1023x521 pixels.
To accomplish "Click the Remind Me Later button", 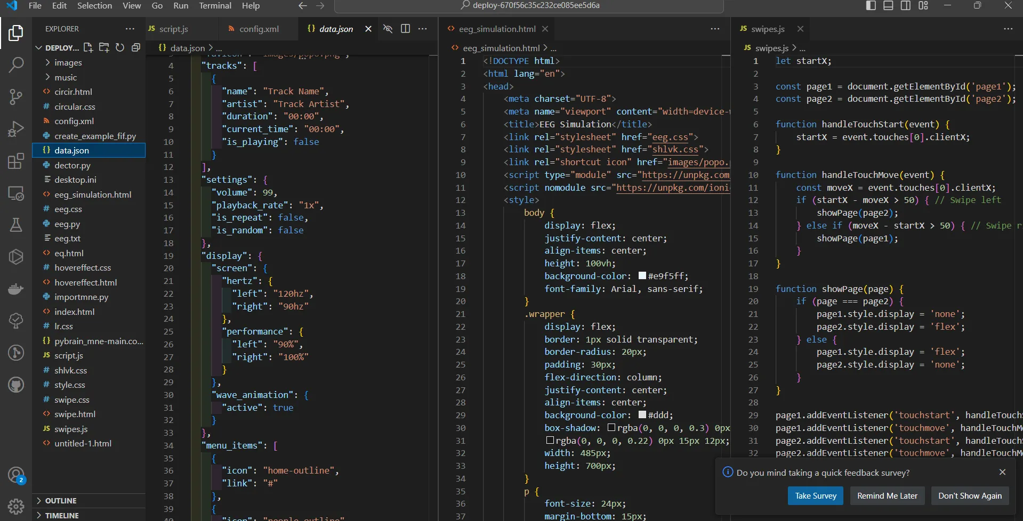I will click(x=887, y=496).
